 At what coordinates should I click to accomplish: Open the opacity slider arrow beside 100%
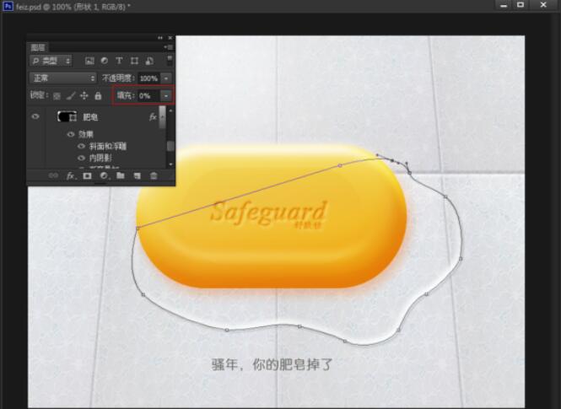click(166, 78)
